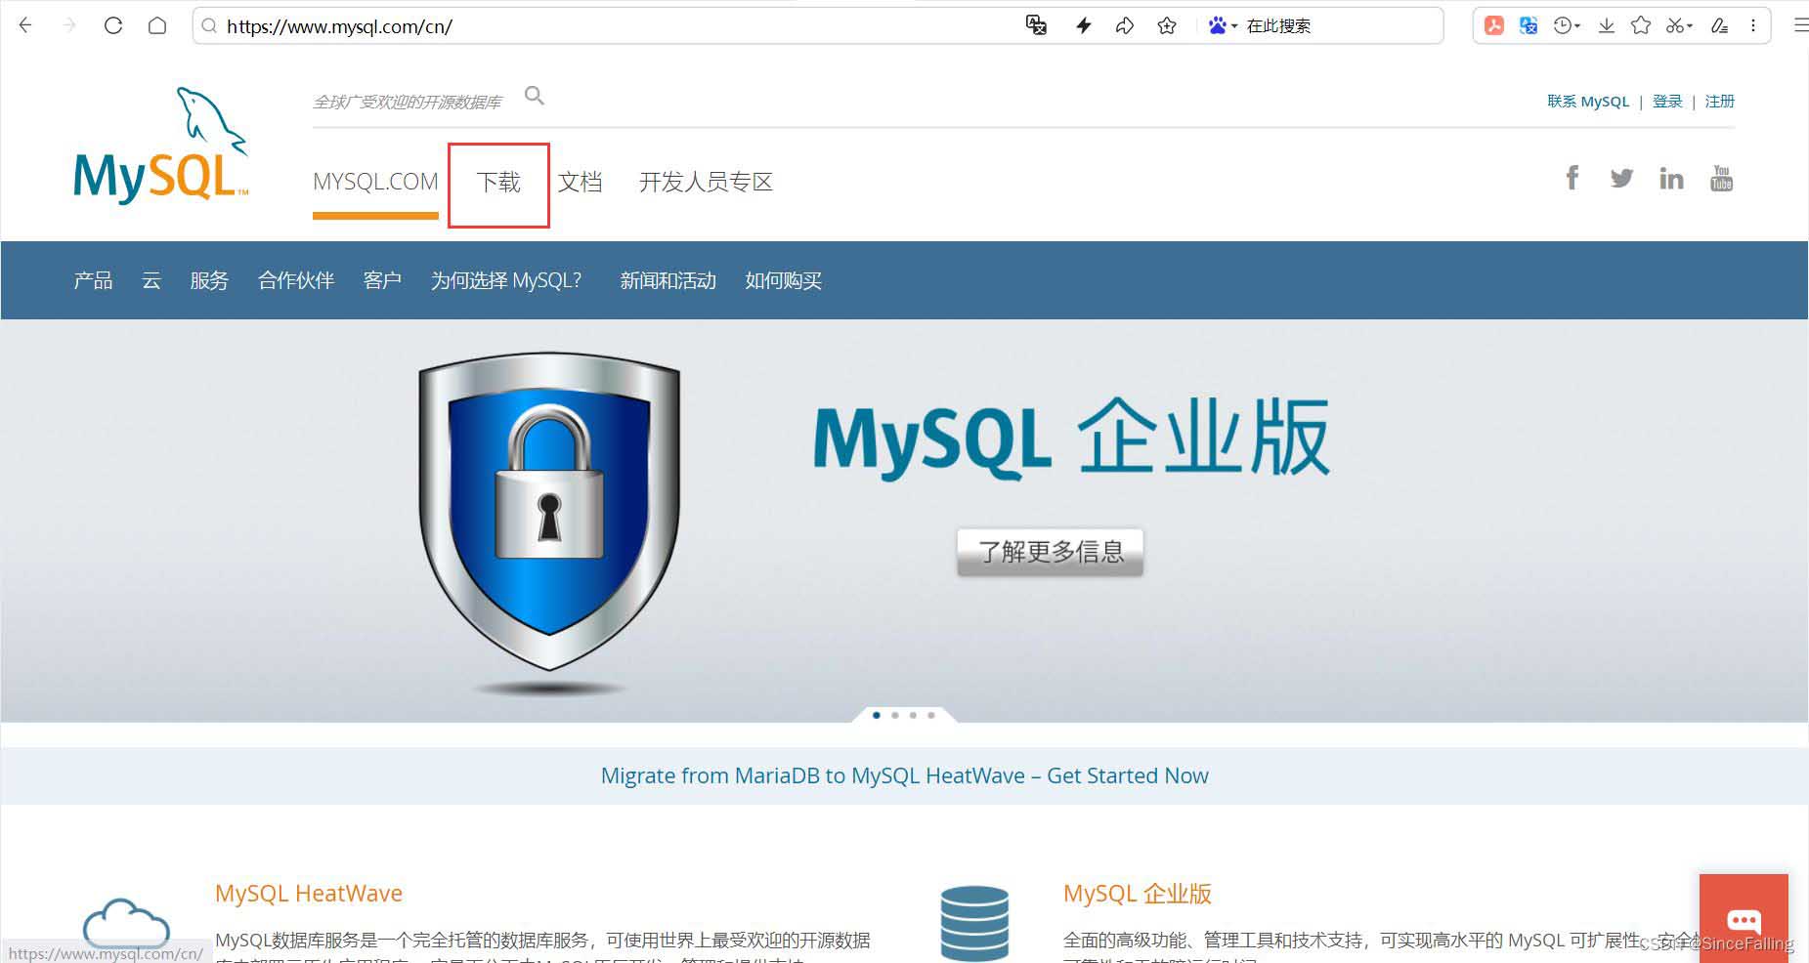This screenshot has width=1809, height=963.
Task: Click the address bar URL field
Action: pos(606,25)
